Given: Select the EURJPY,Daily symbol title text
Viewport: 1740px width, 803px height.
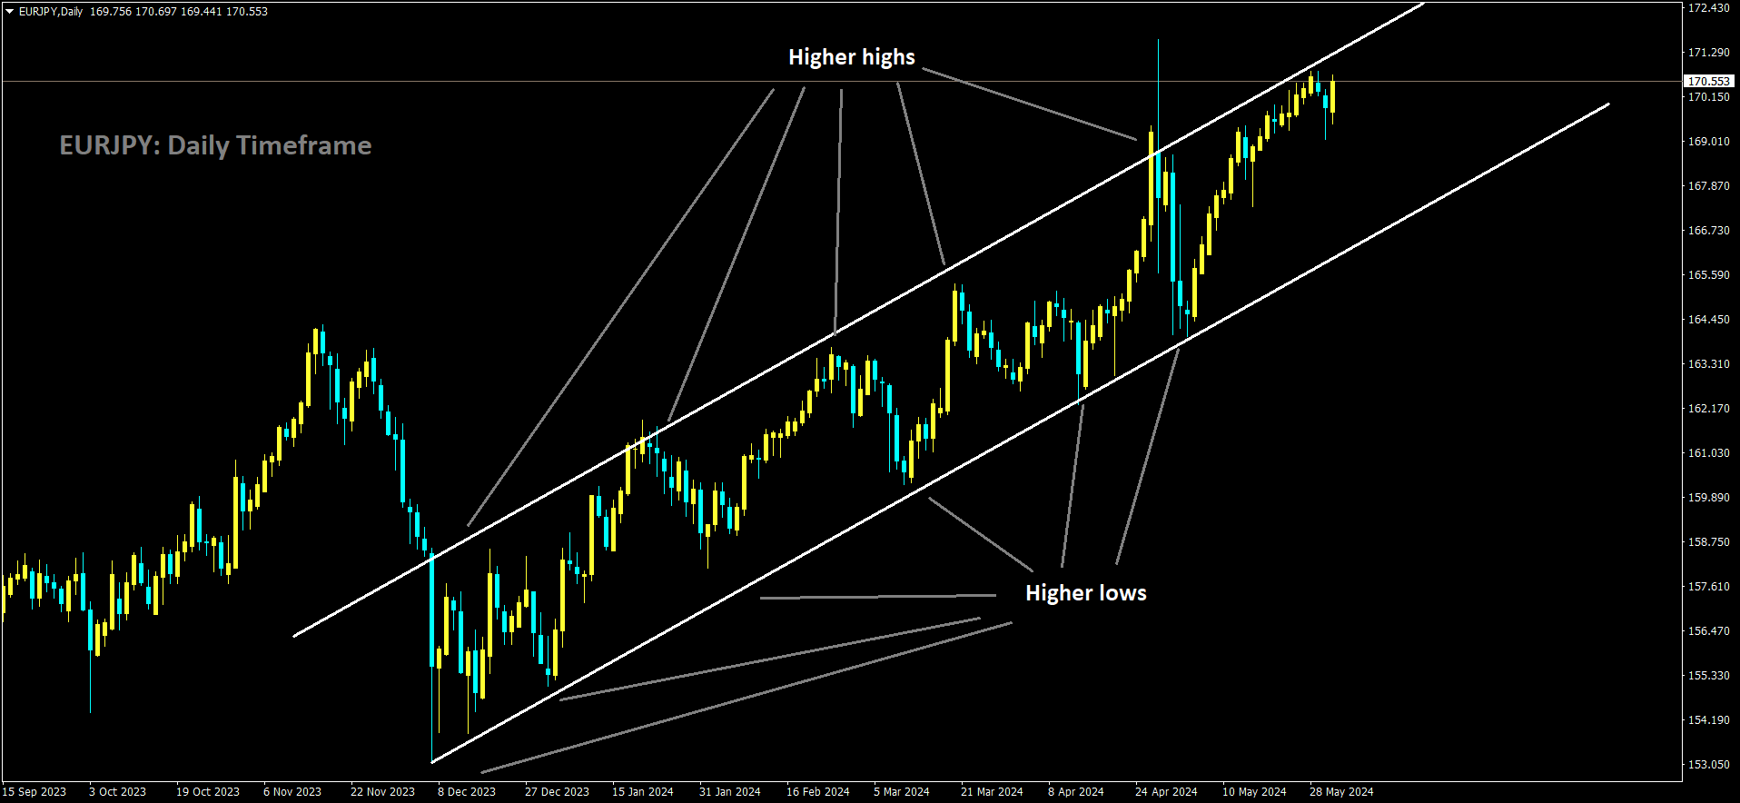Looking at the screenshot, I should [50, 12].
